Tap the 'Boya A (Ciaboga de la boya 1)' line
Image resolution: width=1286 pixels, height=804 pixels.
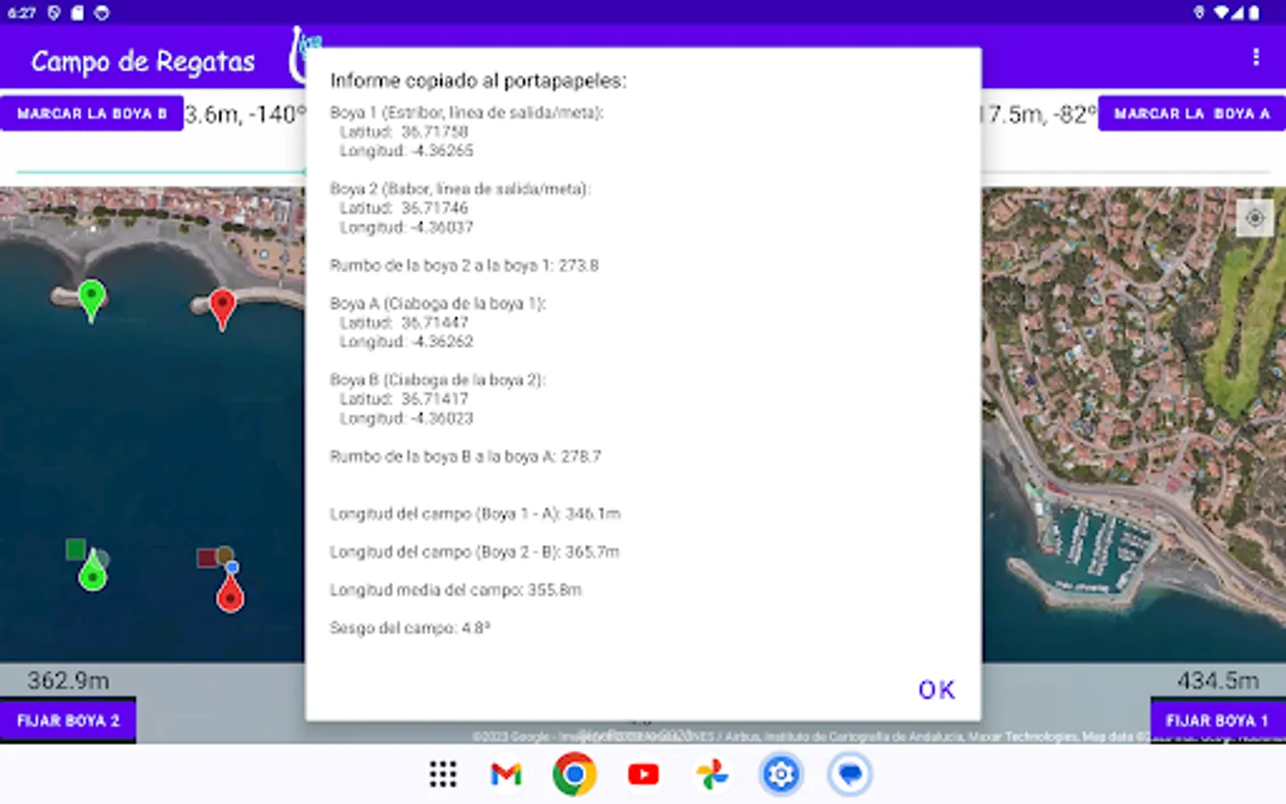click(438, 304)
